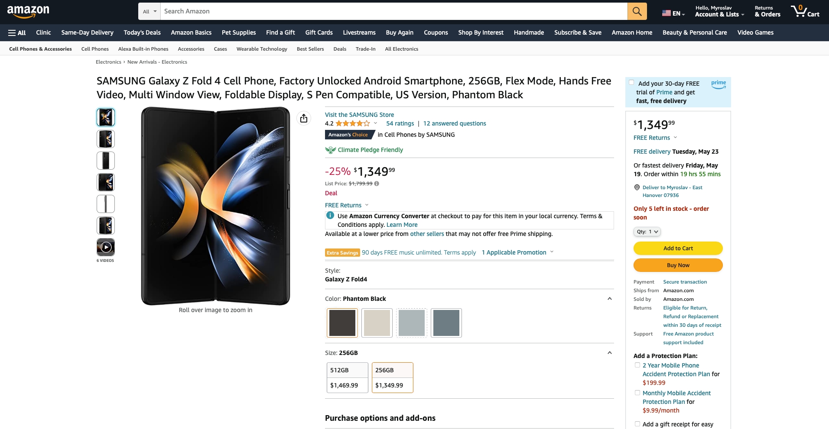
Task: Visit the SAMSUNG Store link
Action: tap(359, 115)
